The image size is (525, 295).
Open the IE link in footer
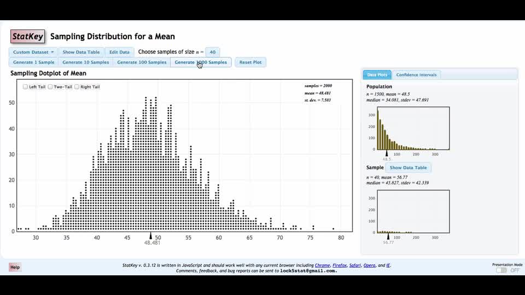(388, 265)
